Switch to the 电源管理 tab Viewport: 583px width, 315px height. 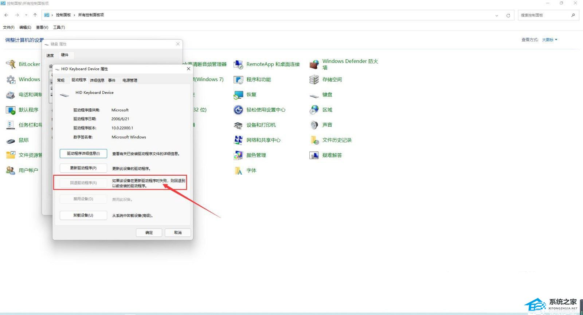pyautogui.click(x=130, y=80)
